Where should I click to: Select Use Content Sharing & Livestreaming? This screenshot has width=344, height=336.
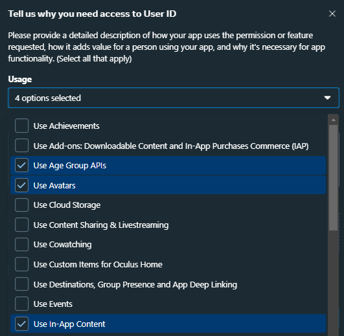click(22, 225)
